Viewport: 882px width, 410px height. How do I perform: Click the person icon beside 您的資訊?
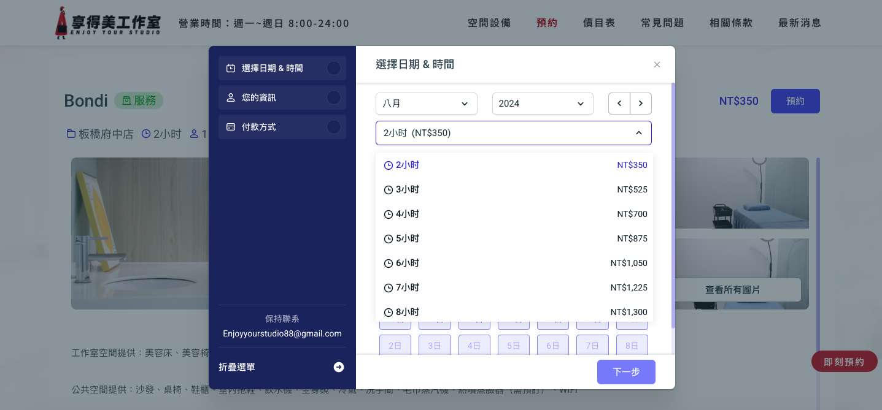(231, 97)
